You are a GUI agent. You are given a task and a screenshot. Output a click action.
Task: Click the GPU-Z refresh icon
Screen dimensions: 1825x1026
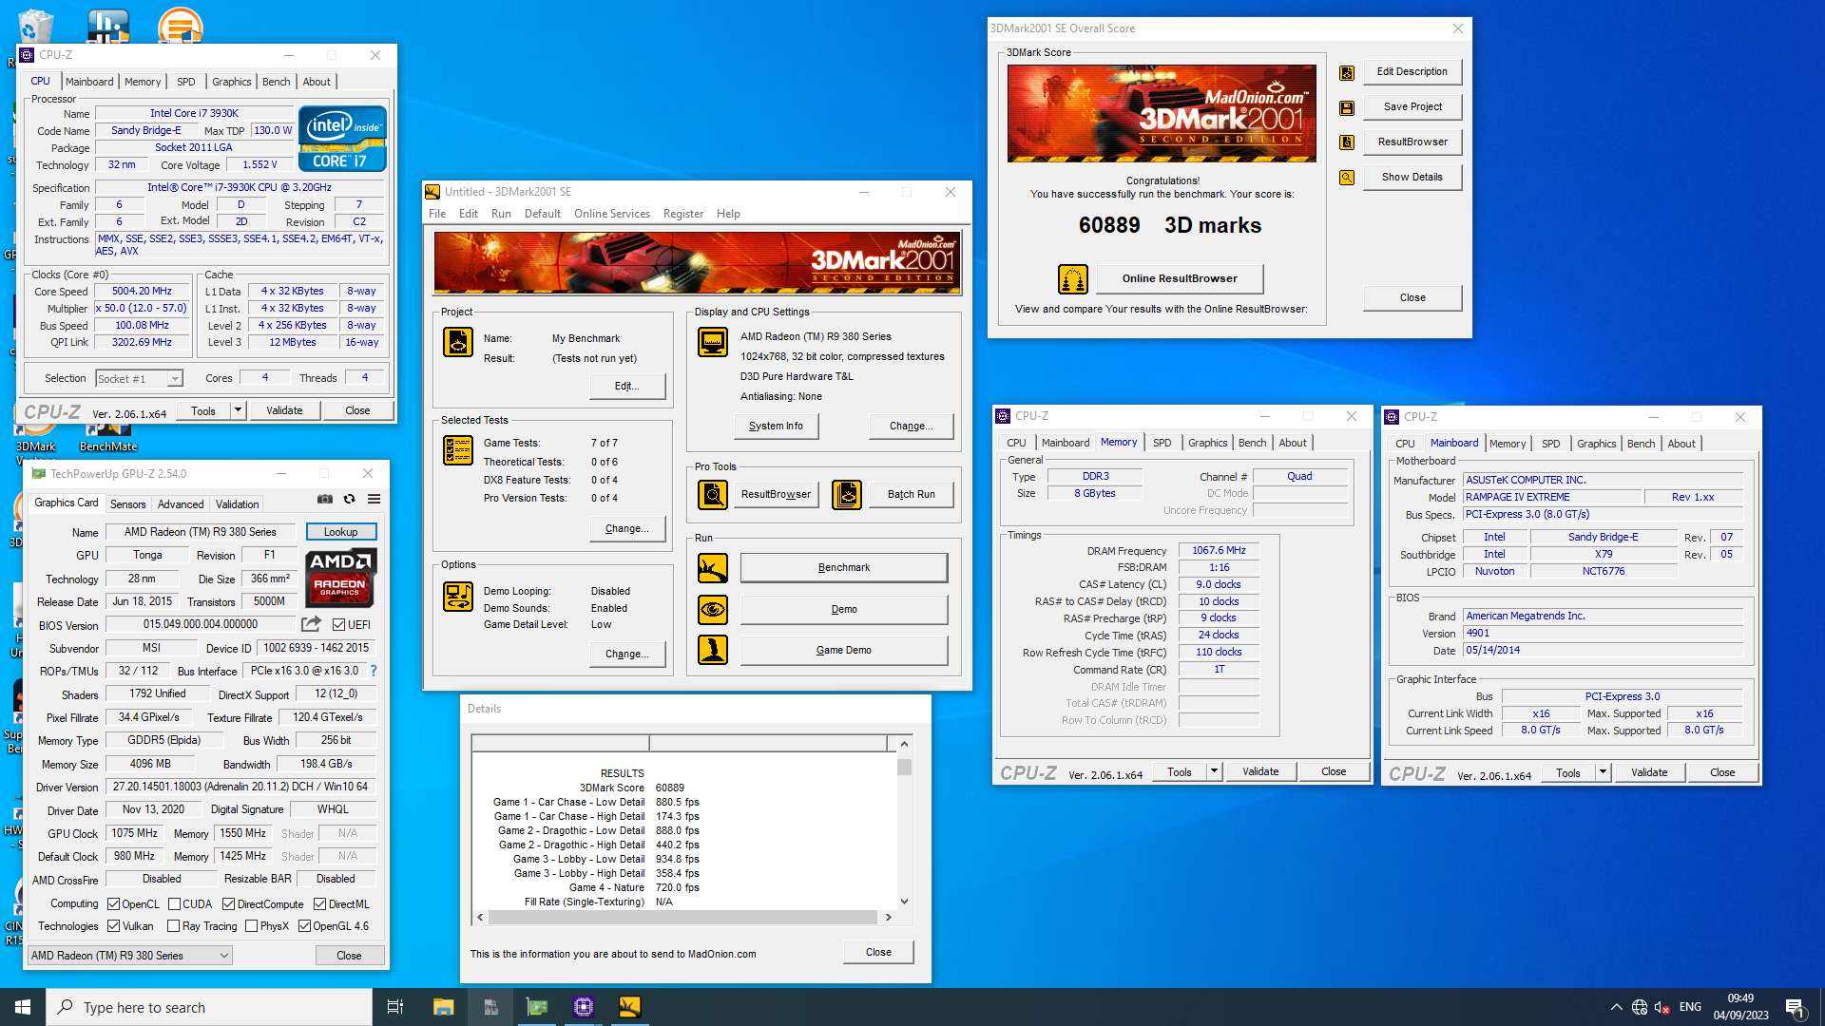[x=349, y=499]
